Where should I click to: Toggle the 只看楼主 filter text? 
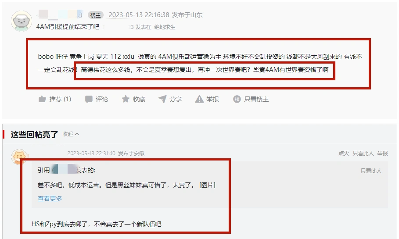256,99
